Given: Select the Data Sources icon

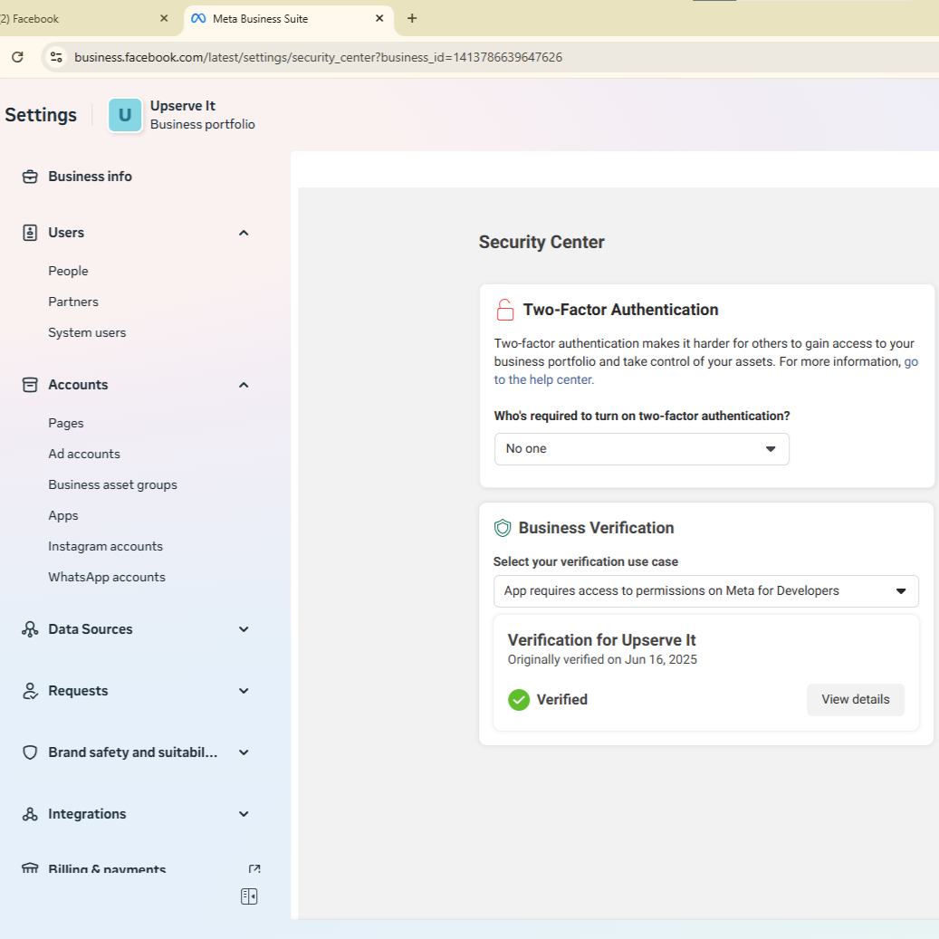Looking at the screenshot, I should point(30,628).
